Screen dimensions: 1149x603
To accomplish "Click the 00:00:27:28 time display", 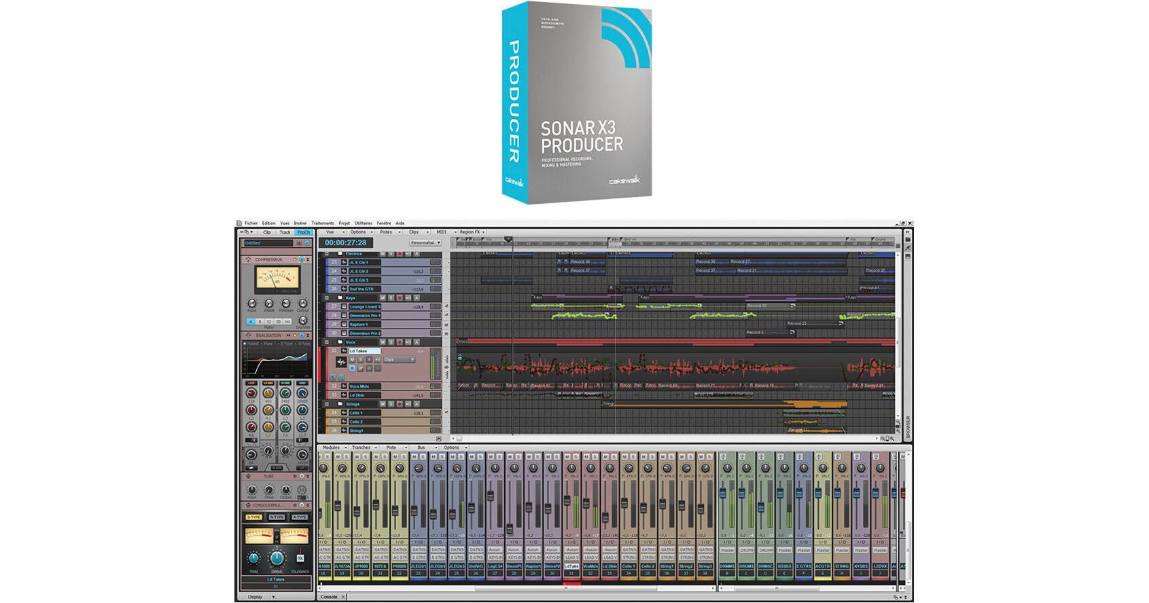I will 345,242.
